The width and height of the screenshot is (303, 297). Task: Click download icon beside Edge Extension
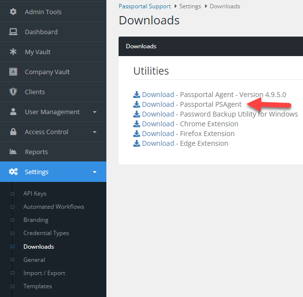point(137,143)
